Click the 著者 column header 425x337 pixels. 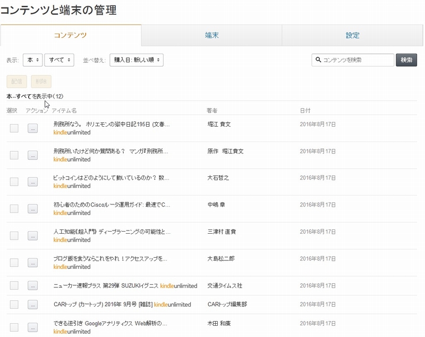(x=212, y=111)
